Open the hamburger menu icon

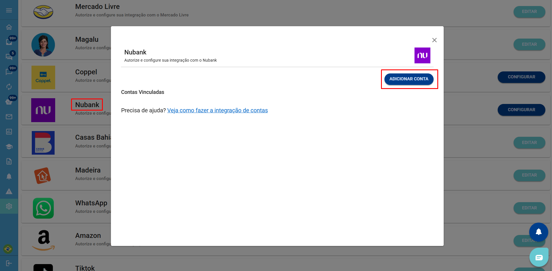click(x=9, y=10)
